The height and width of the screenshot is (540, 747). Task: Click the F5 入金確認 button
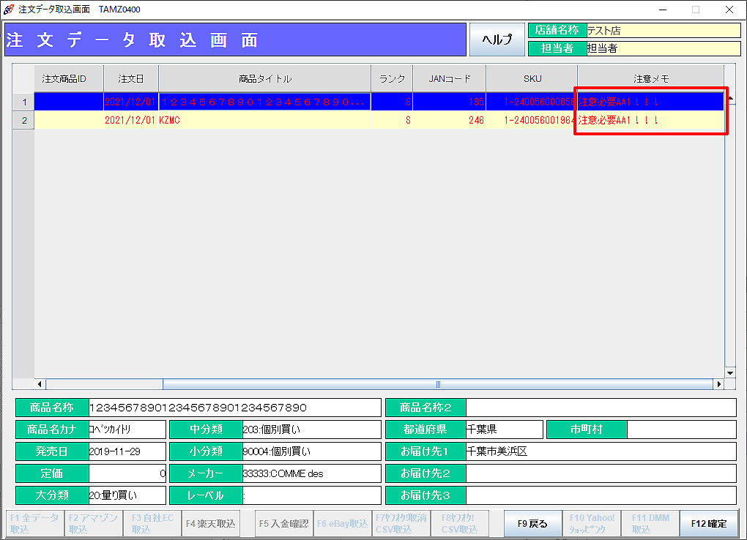[x=283, y=523]
